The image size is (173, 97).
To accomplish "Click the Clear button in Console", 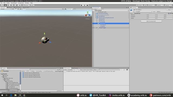I will [x=66, y=70].
